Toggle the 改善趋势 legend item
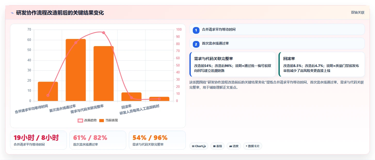The image size is (375, 160). pos(87,120)
